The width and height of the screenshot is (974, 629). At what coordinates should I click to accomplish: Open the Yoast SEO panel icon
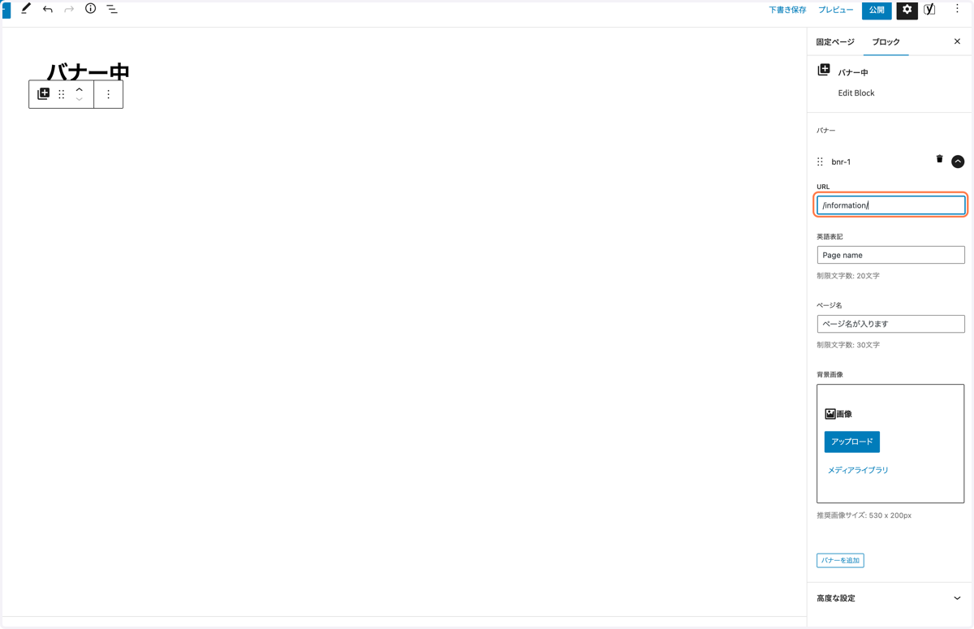click(x=930, y=10)
